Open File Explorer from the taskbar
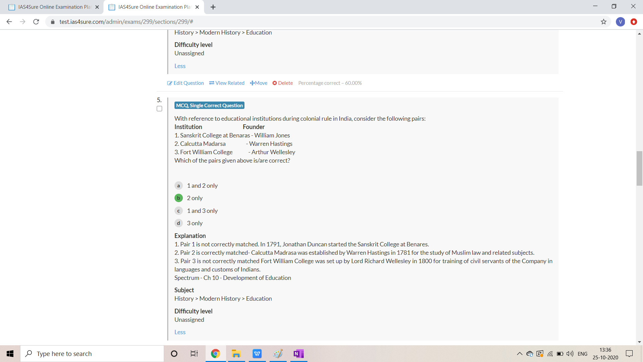643x362 pixels. 236,354
